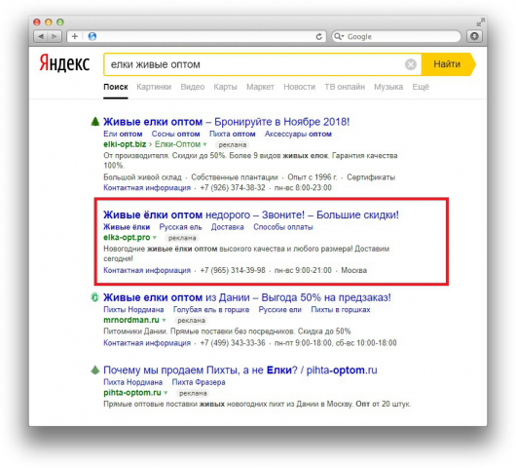Open the Пихта оптом sitelink
Image resolution: width=516 pixels, height=468 pixels.
[233, 135]
